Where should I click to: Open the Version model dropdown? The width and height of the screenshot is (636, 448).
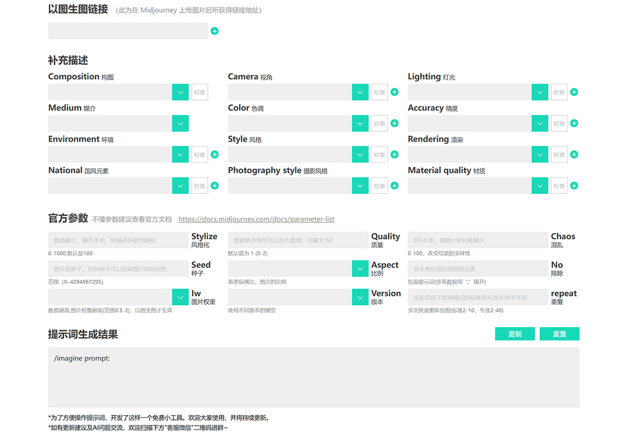coord(360,297)
